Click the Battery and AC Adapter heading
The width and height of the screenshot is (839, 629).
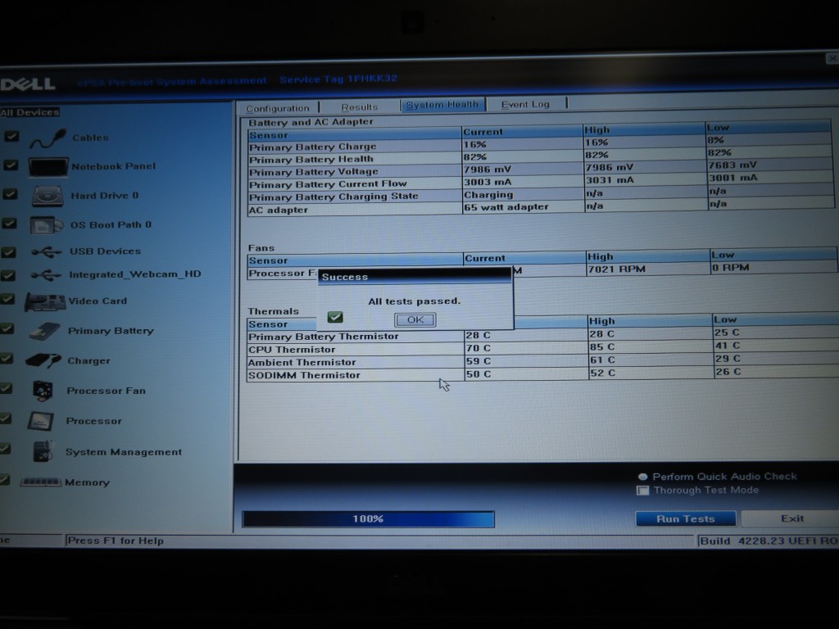pyautogui.click(x=311, y=122)
